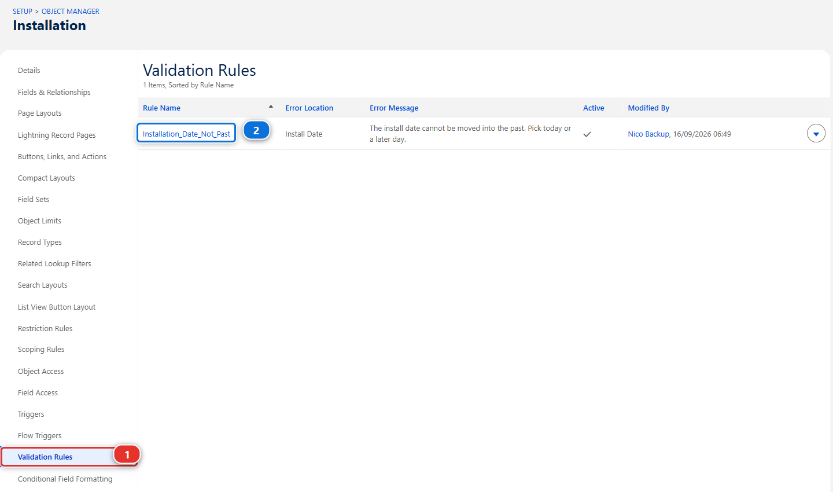Click the Installation object title

point(49,25)
